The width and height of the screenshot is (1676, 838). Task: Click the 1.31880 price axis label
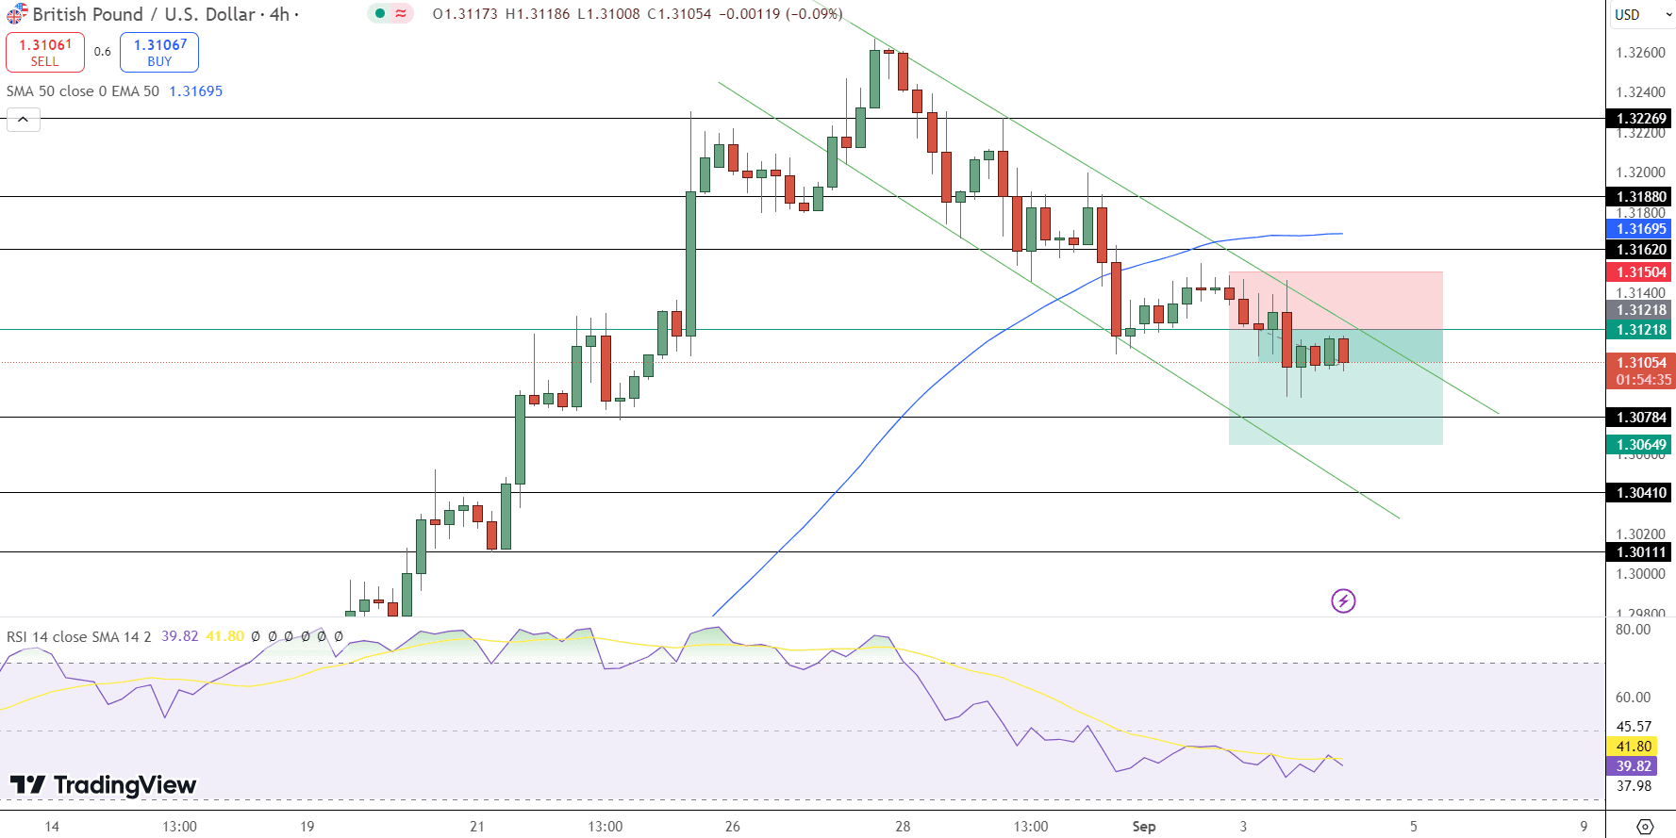(1641, 197)
